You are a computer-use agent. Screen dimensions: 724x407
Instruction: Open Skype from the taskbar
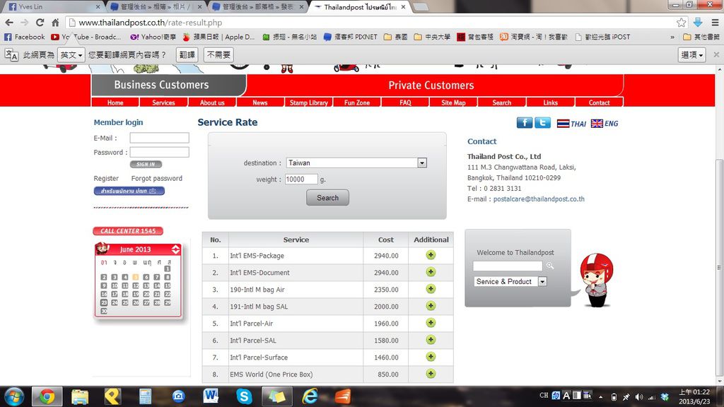(x=244, y=396)
